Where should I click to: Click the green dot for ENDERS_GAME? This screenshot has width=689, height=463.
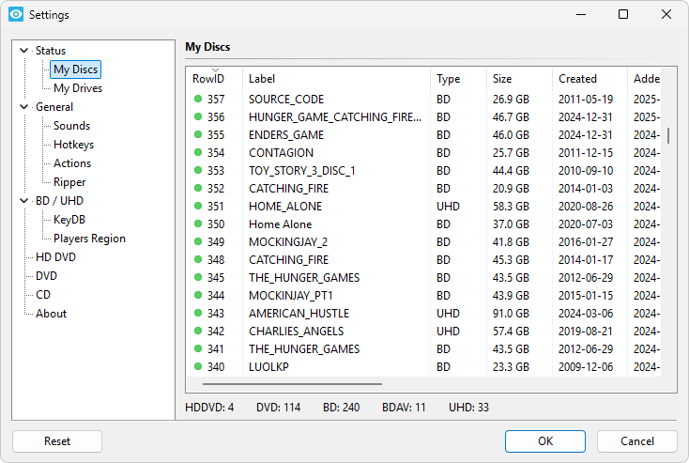pos(198,134)
